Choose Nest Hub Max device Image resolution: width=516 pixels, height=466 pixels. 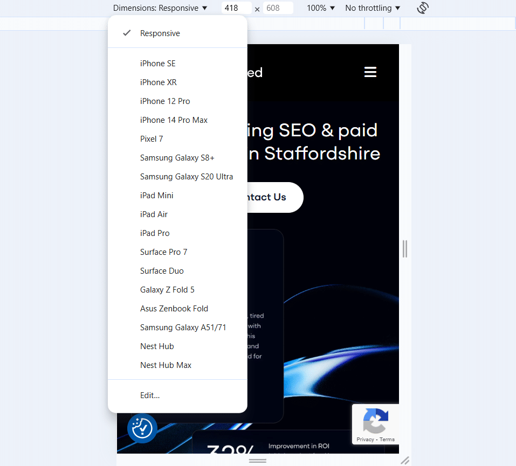(x=177, y=365)
